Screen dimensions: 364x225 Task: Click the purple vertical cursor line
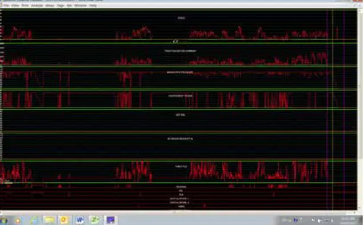click(327, 109)
